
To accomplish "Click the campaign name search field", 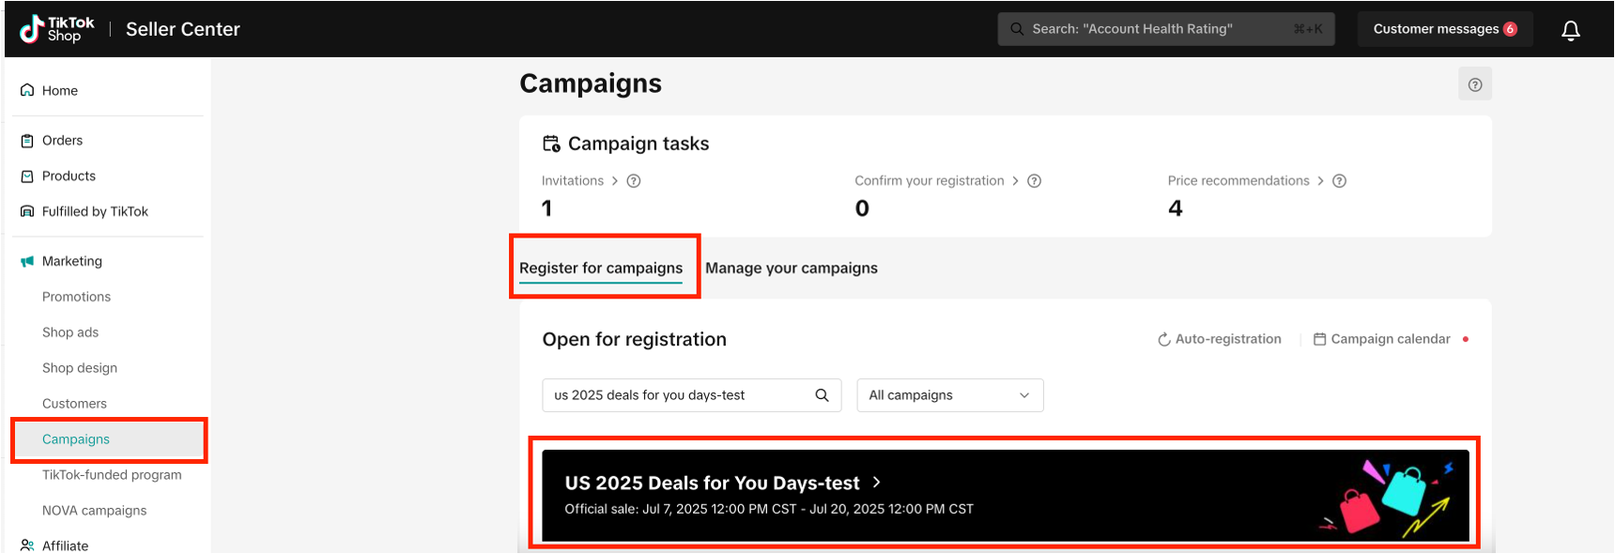I will (x=676, y=395).
